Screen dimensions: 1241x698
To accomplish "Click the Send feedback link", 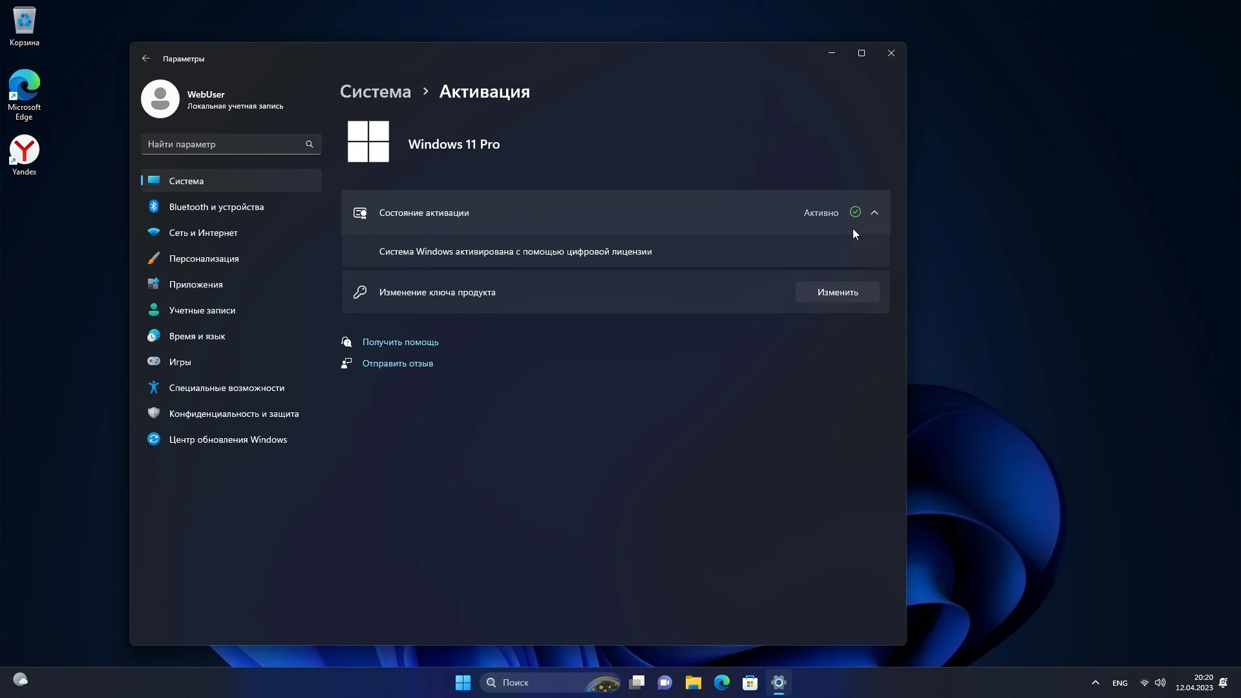I will (398, 363).
